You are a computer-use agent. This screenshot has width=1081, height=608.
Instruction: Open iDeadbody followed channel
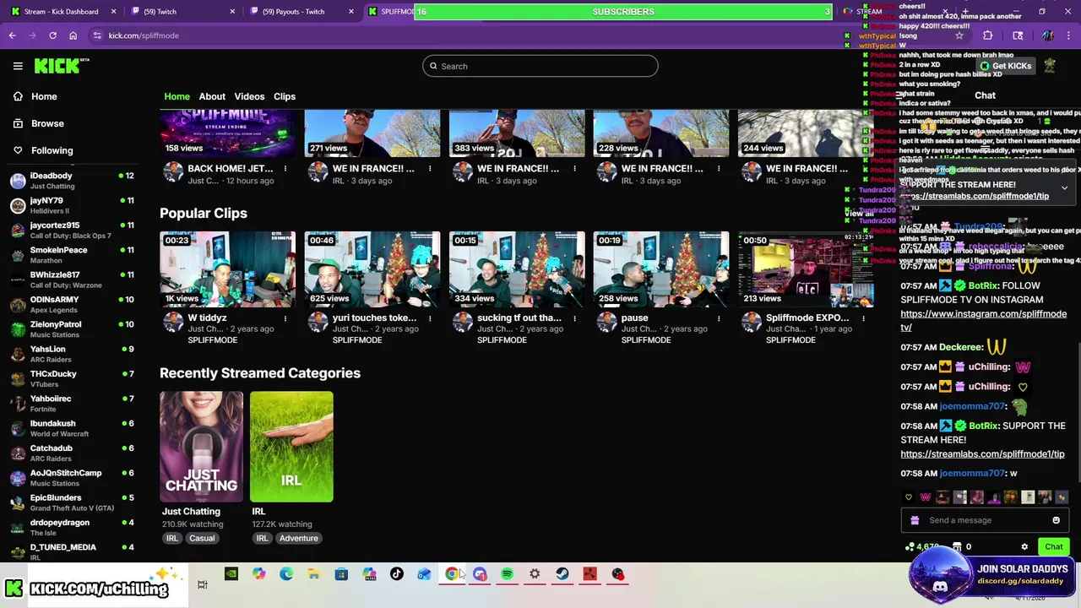(x=72, y=180)
